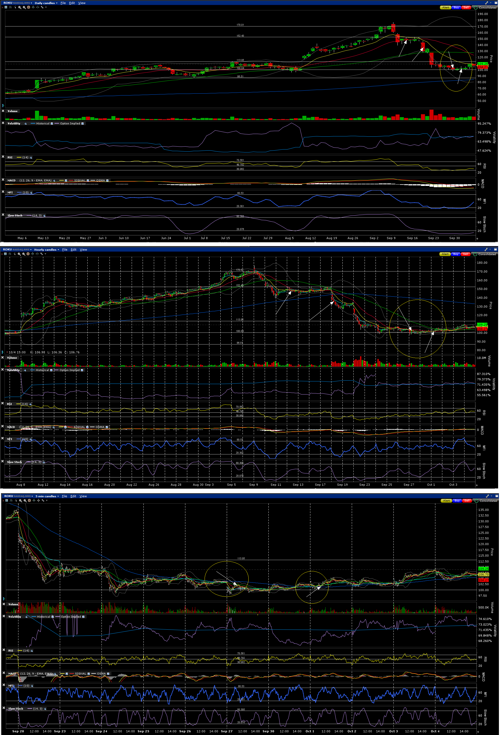Click the Sell button on the Daily chart
The height and width of the screenshot is (735, 500).
tap(466, 7)
